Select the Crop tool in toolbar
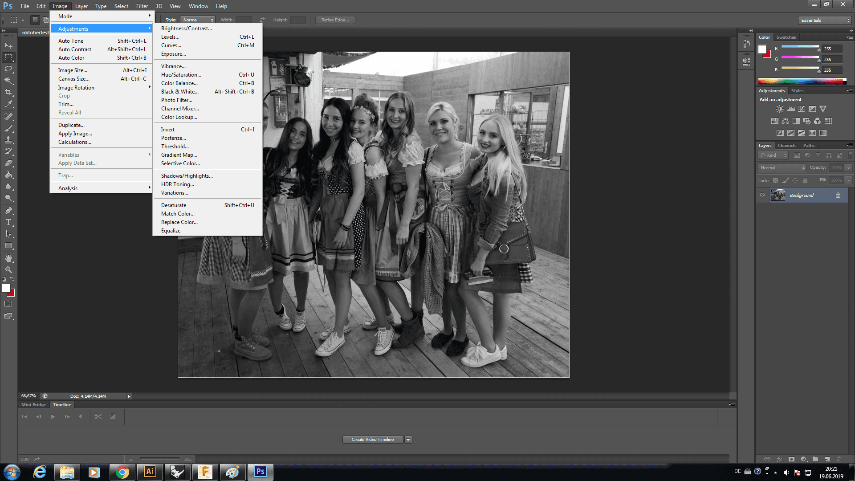This screenshot has height=481, width=855. pyautogui.click(x=8, y=92)
